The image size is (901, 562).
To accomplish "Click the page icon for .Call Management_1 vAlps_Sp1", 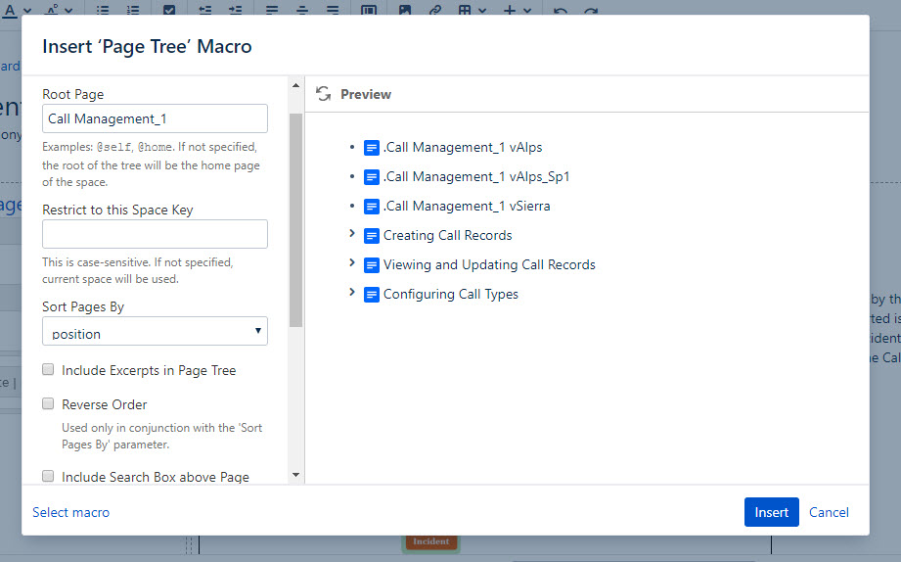I will tap(372, 177).
